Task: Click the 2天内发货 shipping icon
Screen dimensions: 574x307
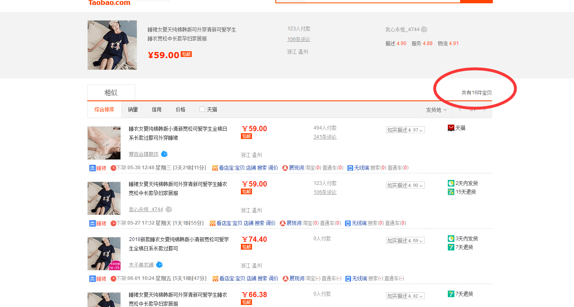Action: 451,183
